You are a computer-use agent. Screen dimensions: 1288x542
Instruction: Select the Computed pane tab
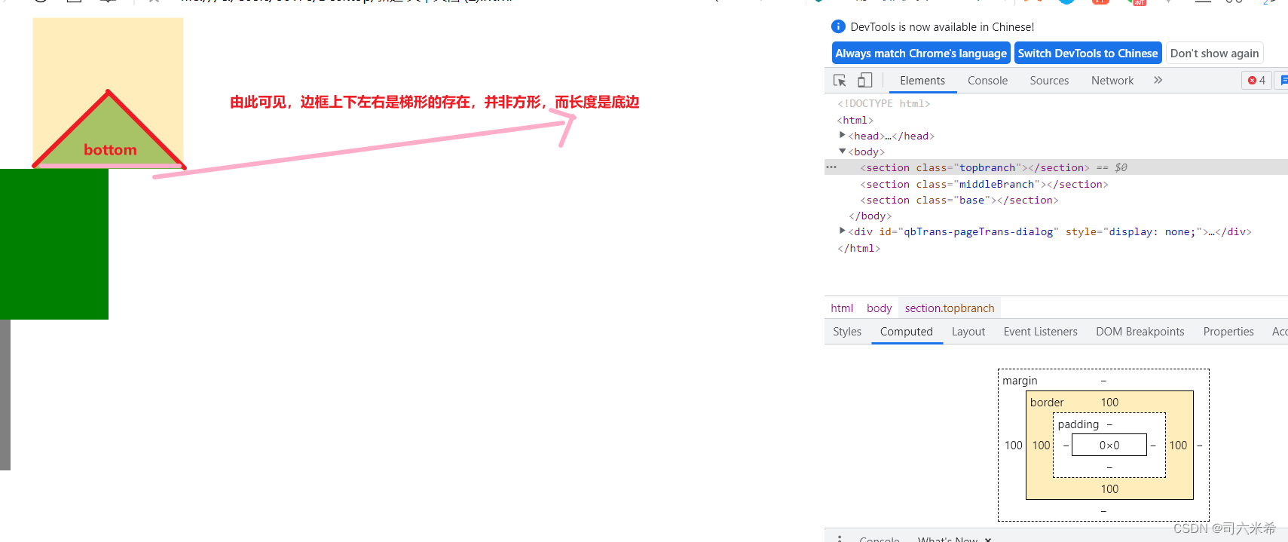click(906, 332)
